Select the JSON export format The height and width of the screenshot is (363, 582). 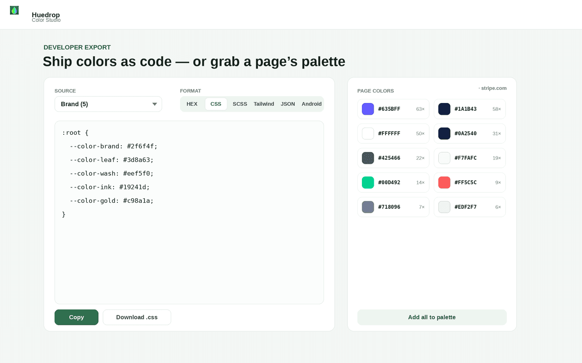(288, 104)
